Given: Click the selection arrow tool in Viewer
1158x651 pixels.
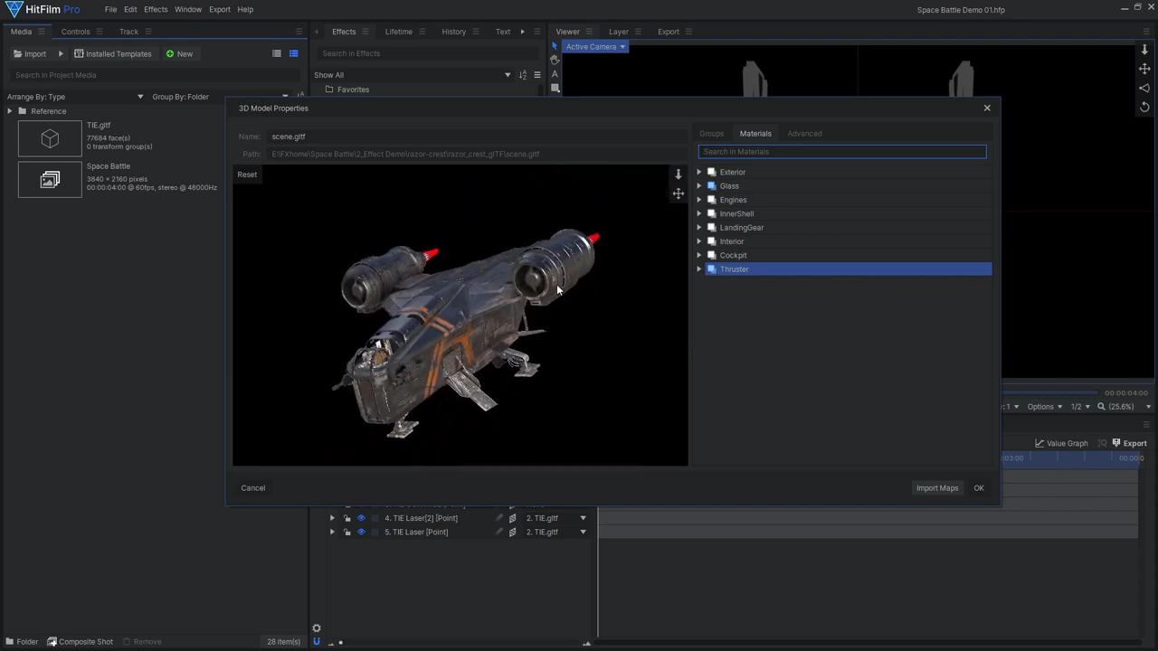Looking at the screenshot, I should click(555, 46).
